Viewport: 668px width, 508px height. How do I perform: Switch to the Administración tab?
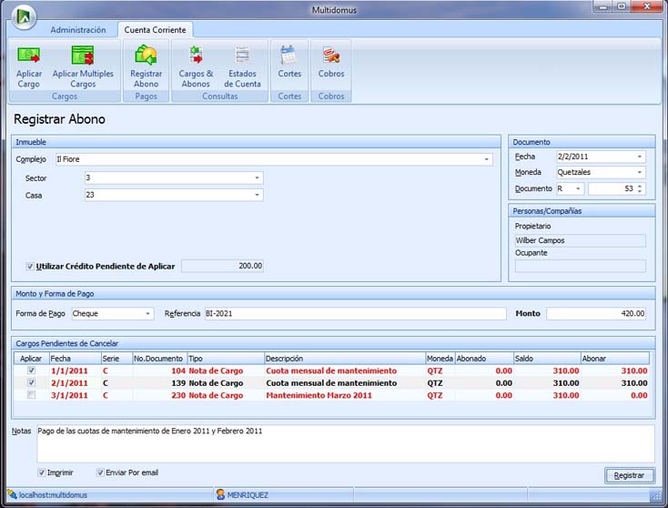click(x=78, y=30)
